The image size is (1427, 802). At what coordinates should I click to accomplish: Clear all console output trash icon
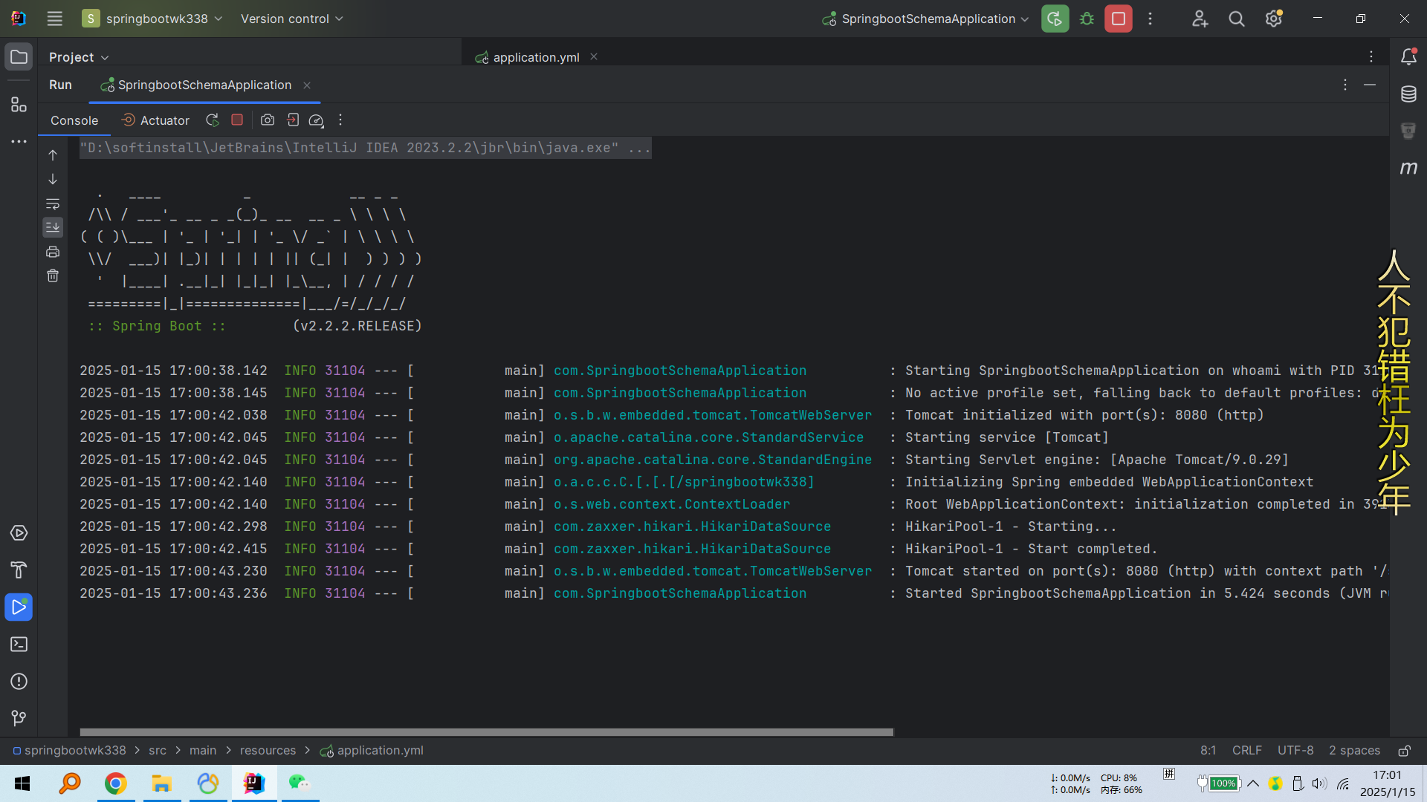53,276
